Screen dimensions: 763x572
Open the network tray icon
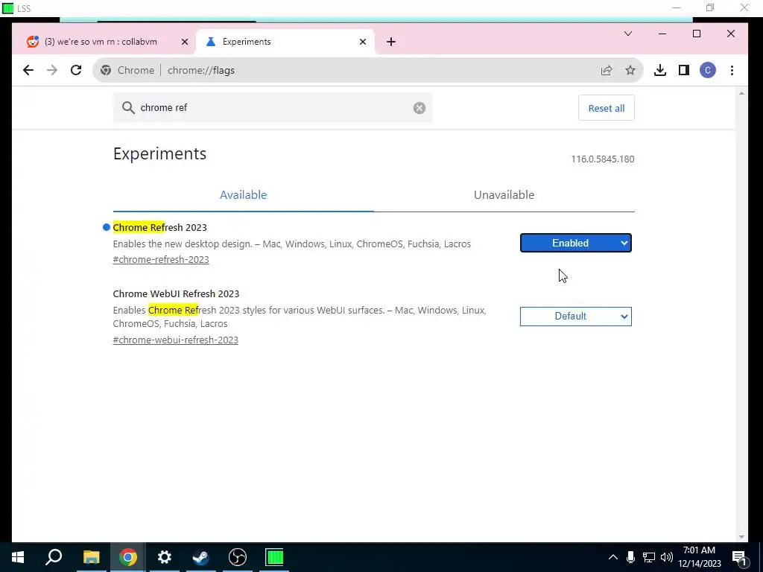(648, 557)
